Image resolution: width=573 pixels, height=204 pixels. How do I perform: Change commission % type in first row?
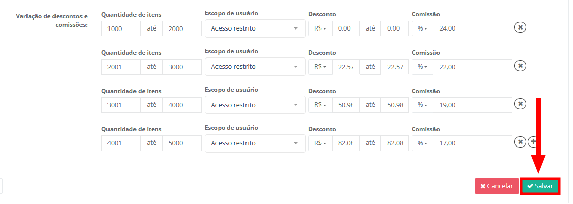(422, 28)
